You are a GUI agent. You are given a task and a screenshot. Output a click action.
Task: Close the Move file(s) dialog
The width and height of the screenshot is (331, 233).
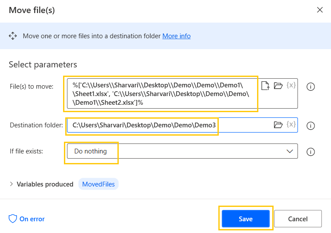click(320, 10)
